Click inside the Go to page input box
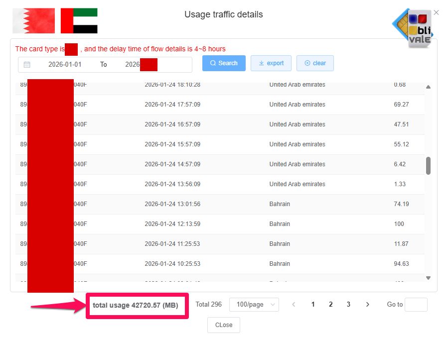This screenshot has height=337, width=447. (415, 304)
